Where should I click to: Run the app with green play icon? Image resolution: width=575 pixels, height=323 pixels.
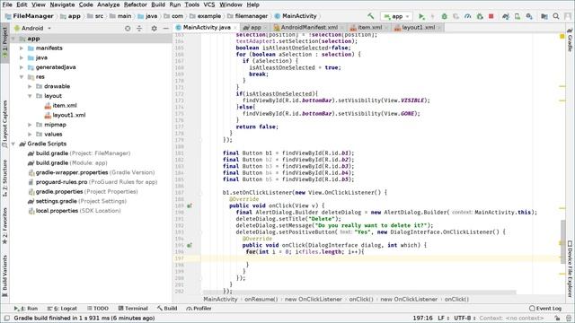(421, 16)
